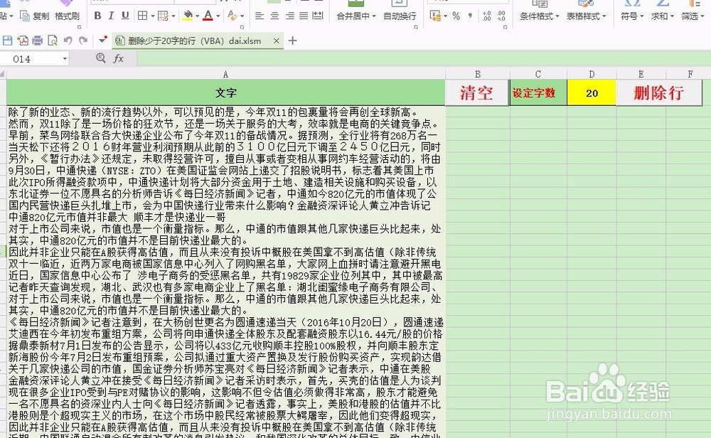Viewport: 711px width, 438px height.
Task: Open the Name Box dropdown arrow
Action: click(x=65, y=59)
